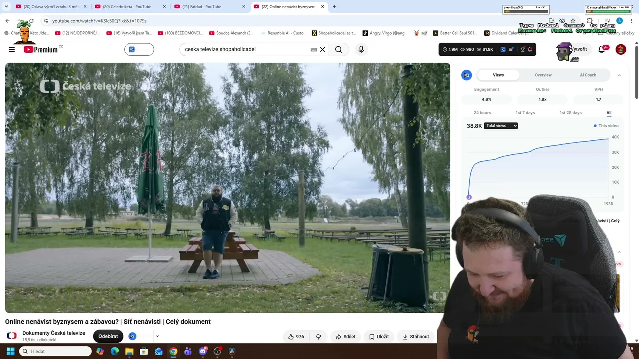Subscribe with the Odebírat button
This screenshot has width=639, height=359.
coord(108,336)
